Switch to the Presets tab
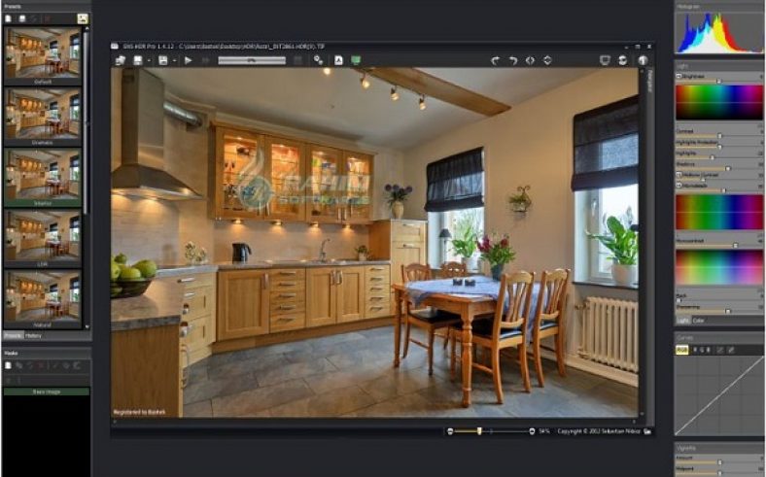This screenshot has width=766, height=477. 14,336
